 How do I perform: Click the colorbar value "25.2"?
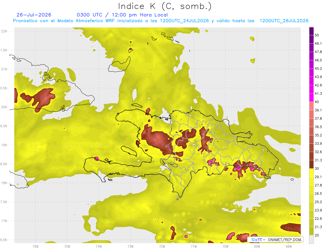[x=318, y=202]
